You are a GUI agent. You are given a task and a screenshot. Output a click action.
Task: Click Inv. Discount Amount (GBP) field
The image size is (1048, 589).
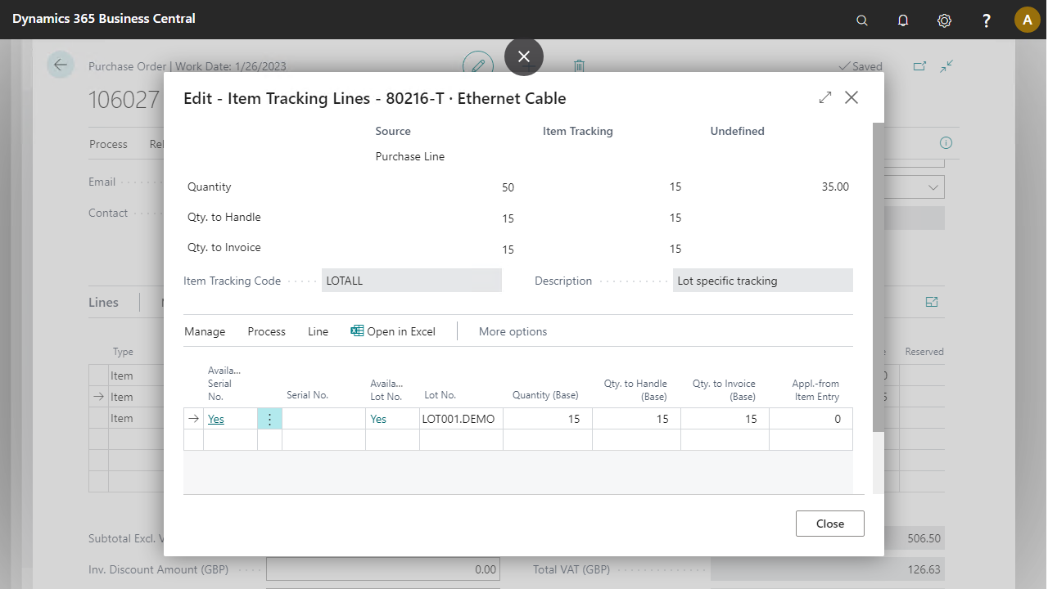tap(383, 569)
